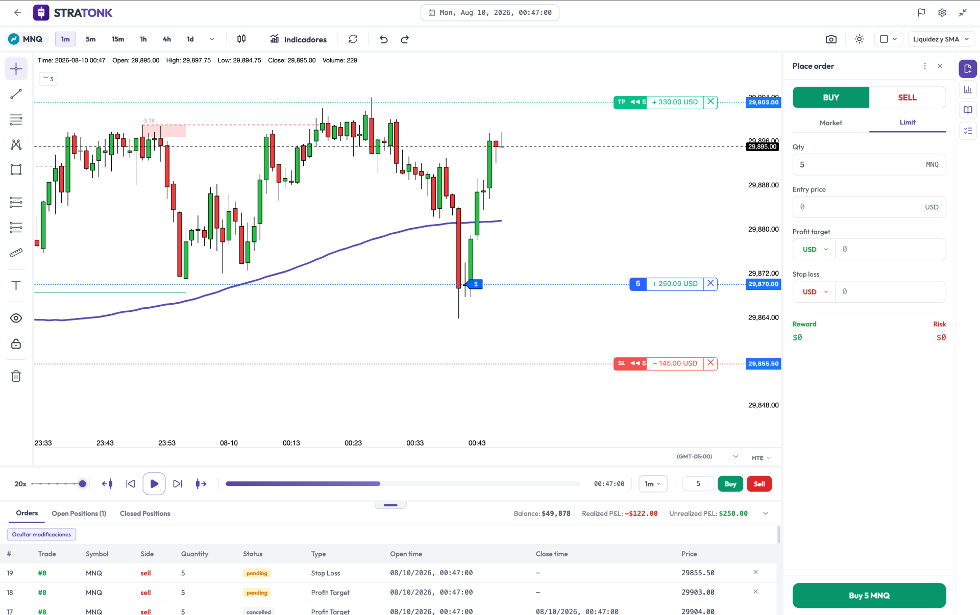This screenshot has height=615, width=980.
Task: Toggle the light theme sun icon
Action: coord(860,39)
